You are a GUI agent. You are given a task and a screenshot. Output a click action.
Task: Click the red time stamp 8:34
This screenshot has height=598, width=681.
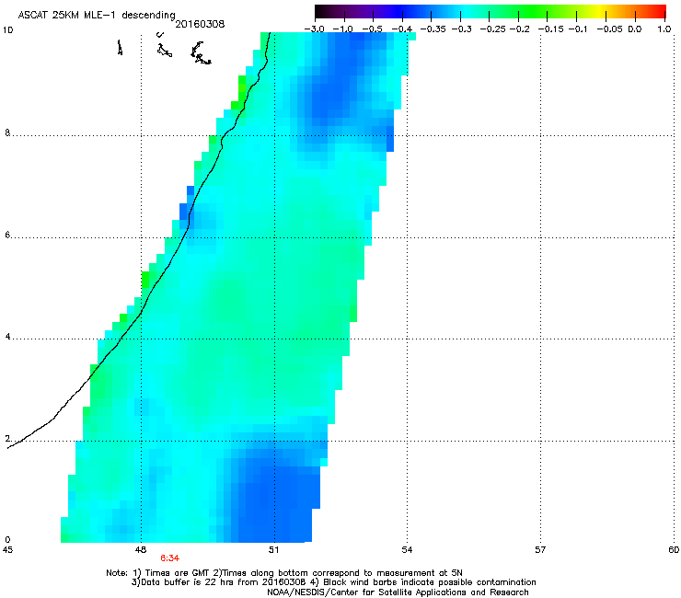click(x=170, y=558)
